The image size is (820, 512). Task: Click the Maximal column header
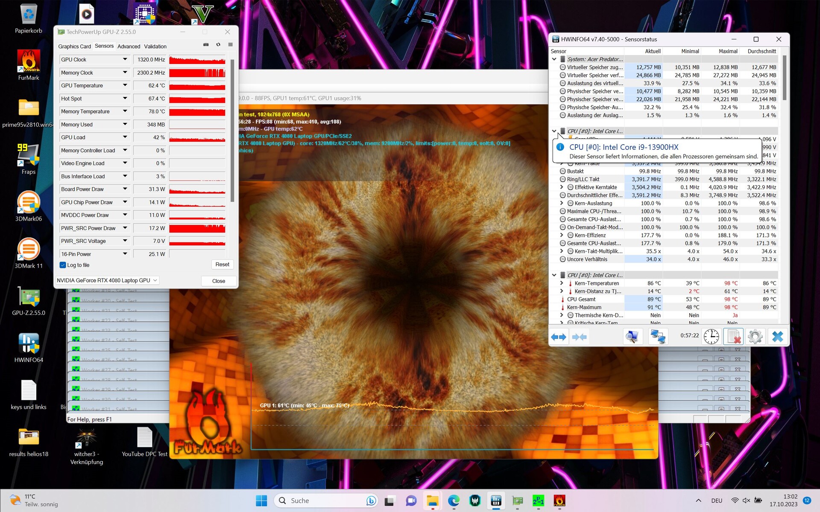coord(720,51)
